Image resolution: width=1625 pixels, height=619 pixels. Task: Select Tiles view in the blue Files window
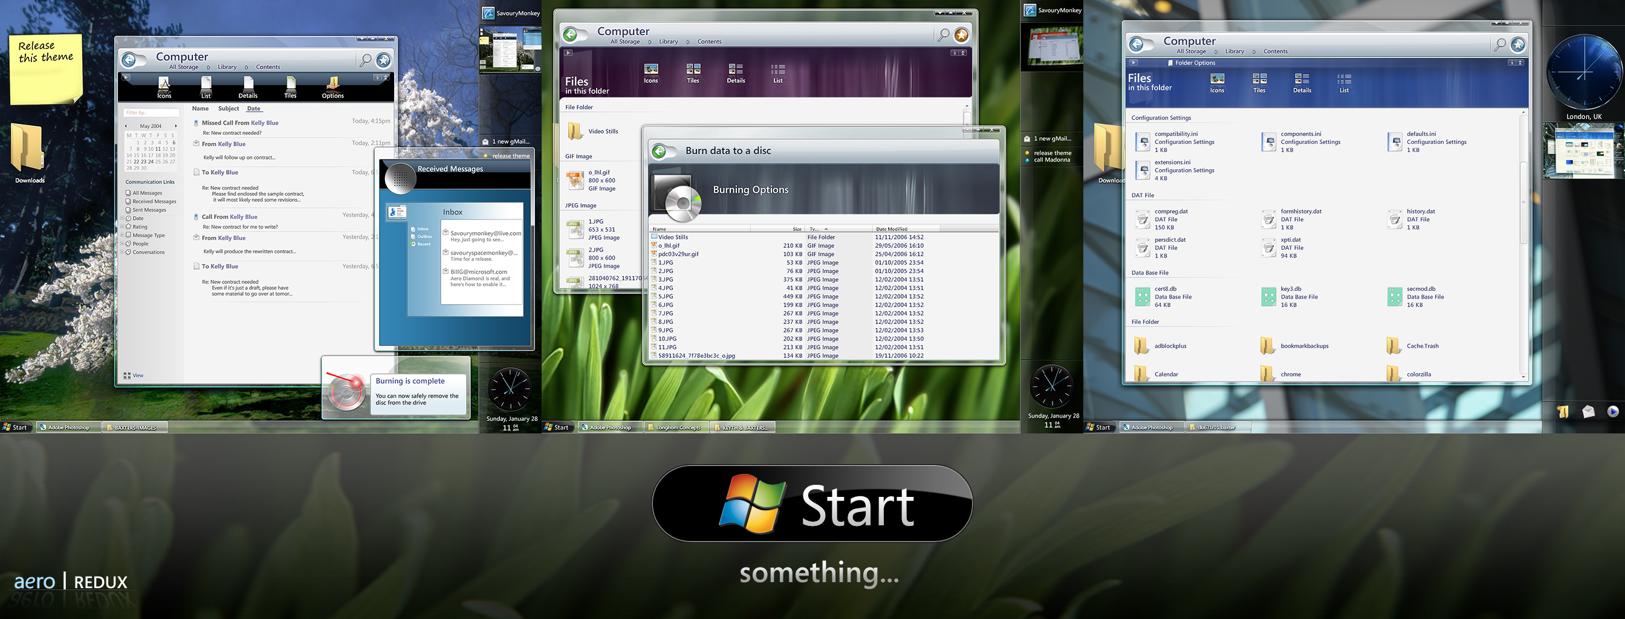1259,83
